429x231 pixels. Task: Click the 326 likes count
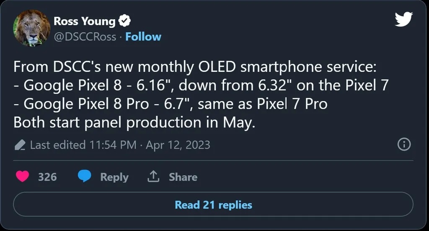click(47, 177)
